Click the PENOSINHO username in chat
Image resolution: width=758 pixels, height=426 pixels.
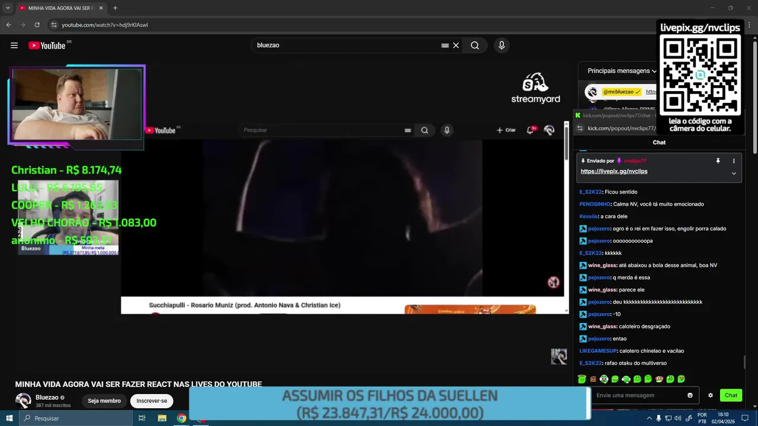tap(595, 204)
